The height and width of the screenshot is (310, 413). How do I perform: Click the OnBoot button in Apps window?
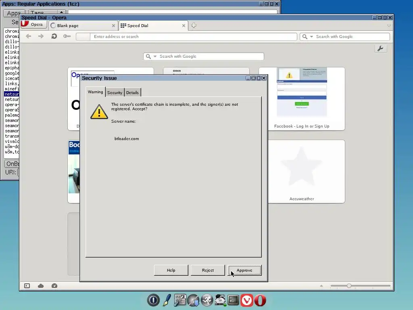coord(12,164)
